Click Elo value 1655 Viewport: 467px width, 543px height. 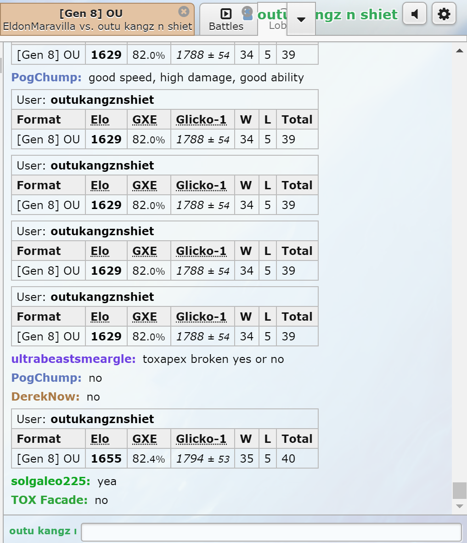[106, 458]
